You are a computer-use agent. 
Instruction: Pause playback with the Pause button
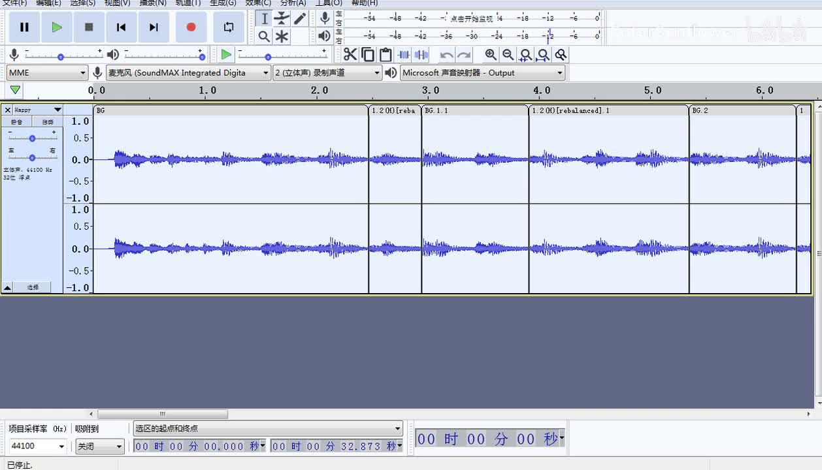(24, 27)
